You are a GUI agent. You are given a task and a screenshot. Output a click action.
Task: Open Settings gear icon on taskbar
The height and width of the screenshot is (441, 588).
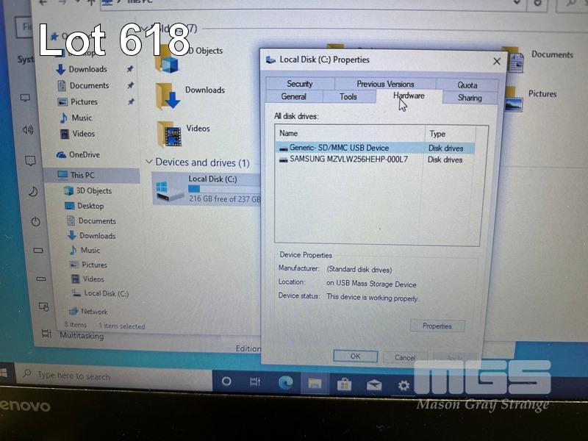(404, 384)
